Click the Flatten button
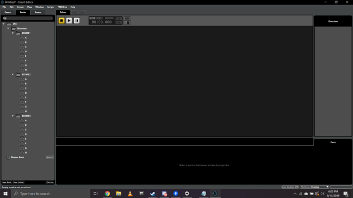The height and width of the screenshot is (198, 353). pos(50,182)
